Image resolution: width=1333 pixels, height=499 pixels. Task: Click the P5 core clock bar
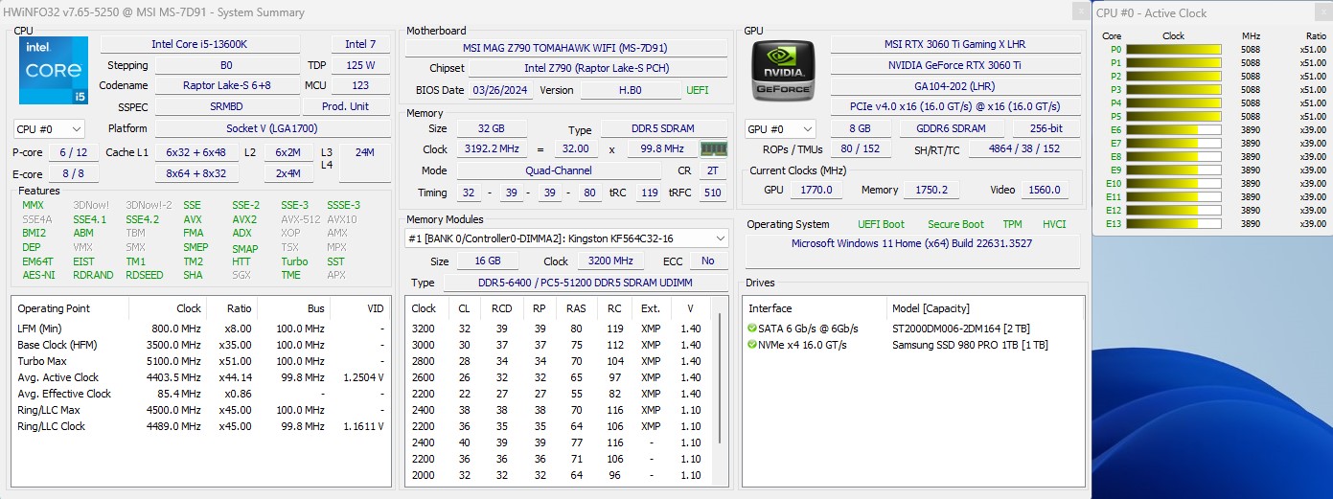[x=1173, y=116]
